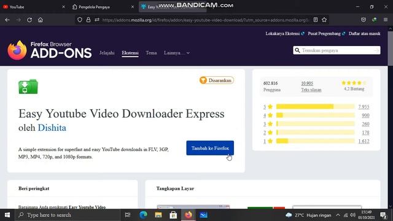Open the Pocket save icon
The width and height of the screenshot is (393, 221).
[x=364, y=20]
